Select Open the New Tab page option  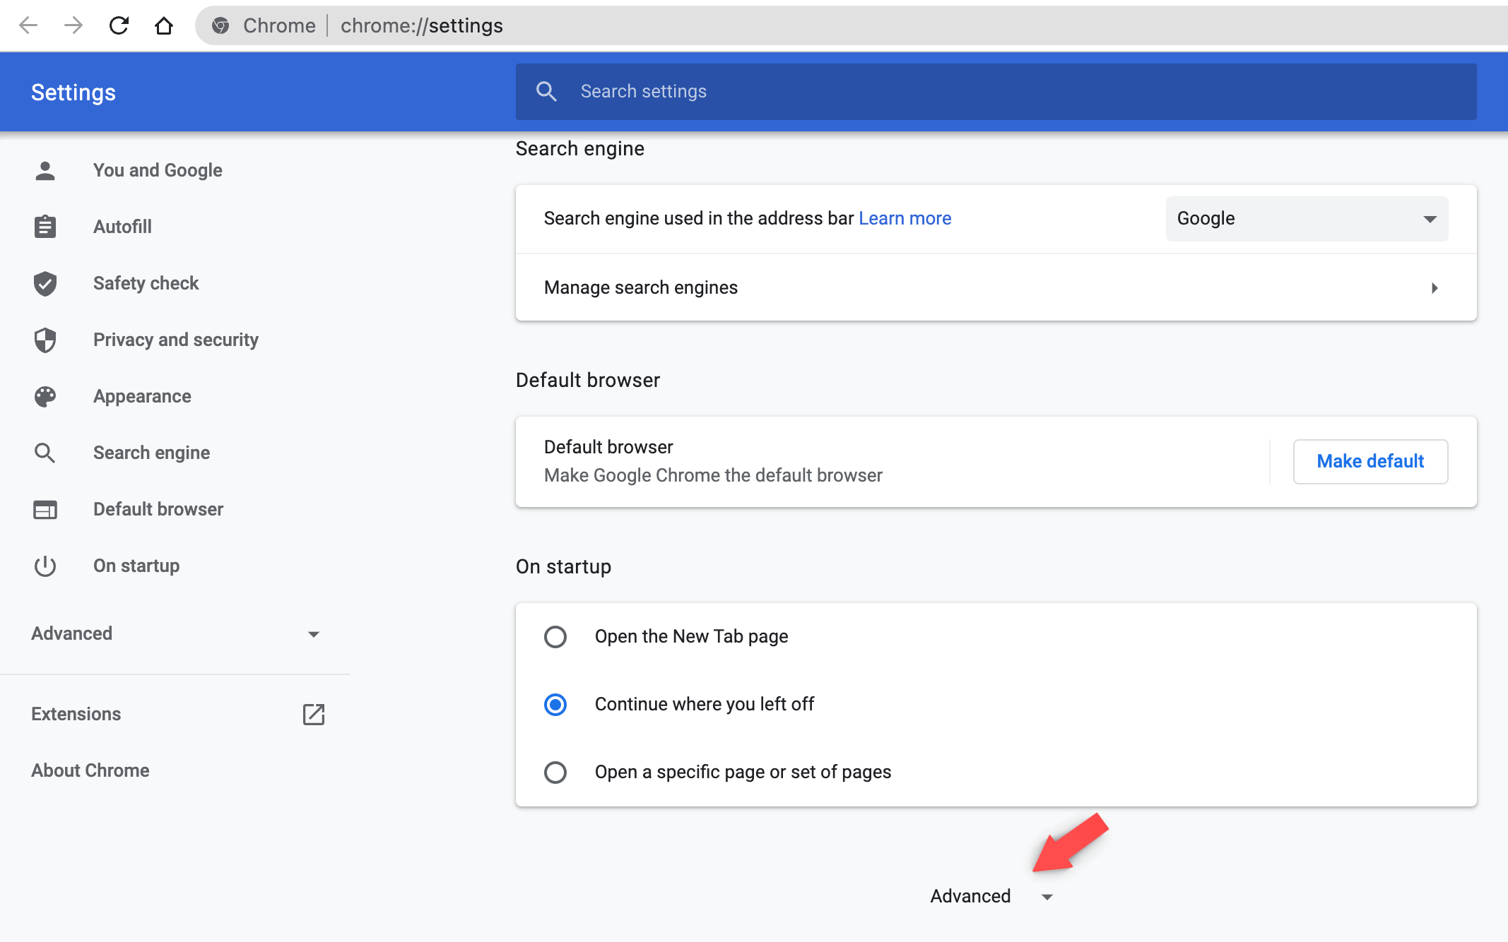coord(555,636)
